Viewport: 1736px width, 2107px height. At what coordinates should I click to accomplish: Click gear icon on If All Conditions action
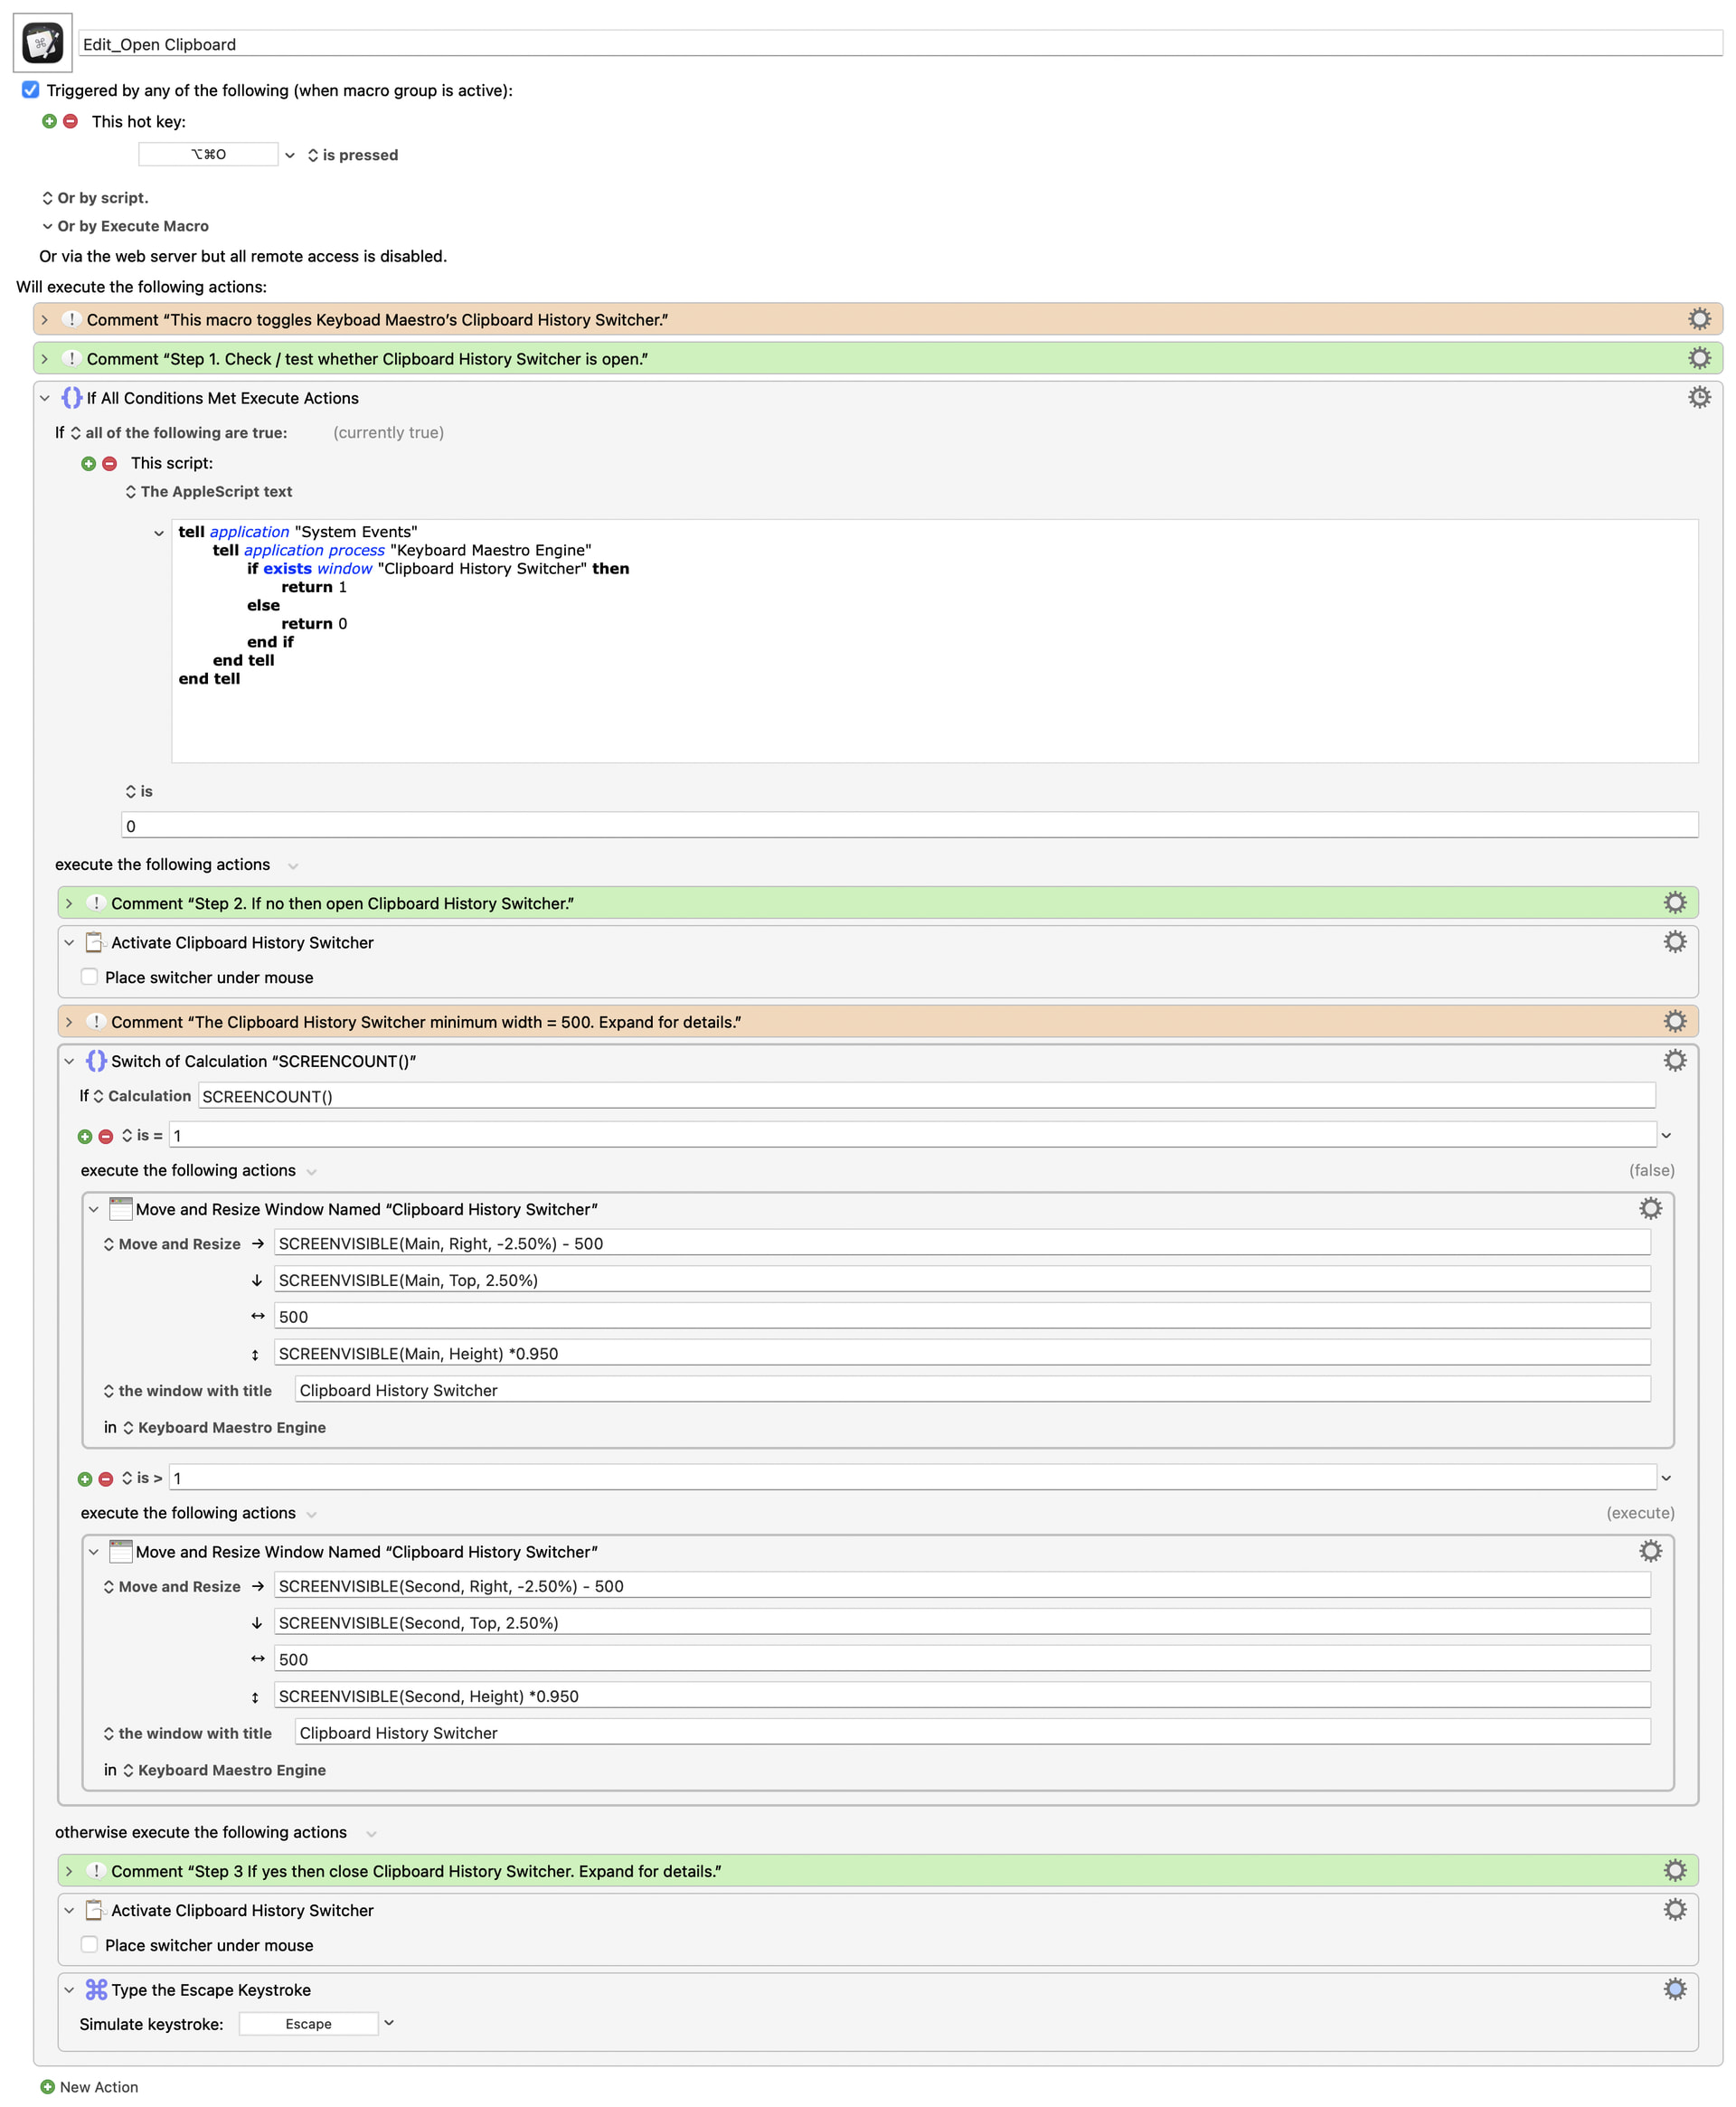tap(1698, 397)
